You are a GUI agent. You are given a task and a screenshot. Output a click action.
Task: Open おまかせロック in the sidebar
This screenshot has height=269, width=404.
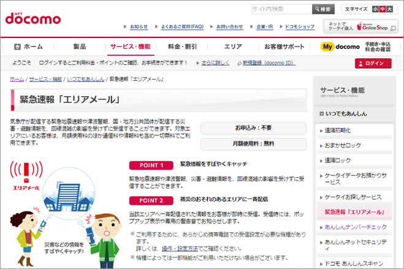click(343, 145)
